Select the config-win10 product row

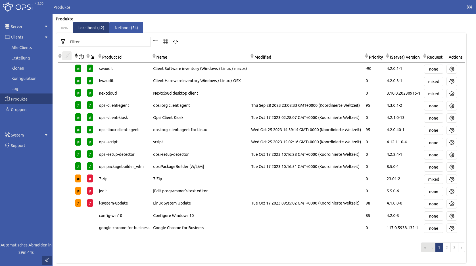click(x=261, y=216)
